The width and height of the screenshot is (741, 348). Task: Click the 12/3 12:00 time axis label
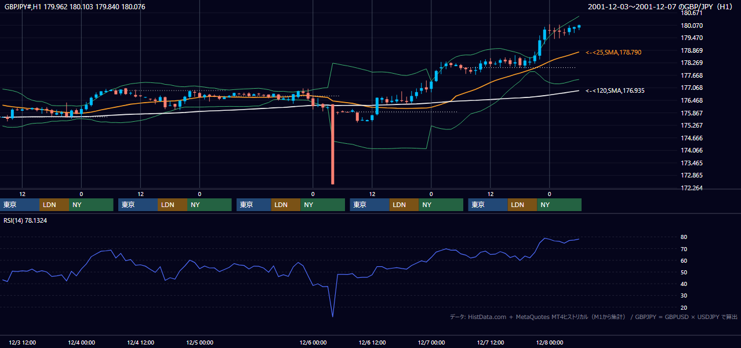tap(23, 343)
